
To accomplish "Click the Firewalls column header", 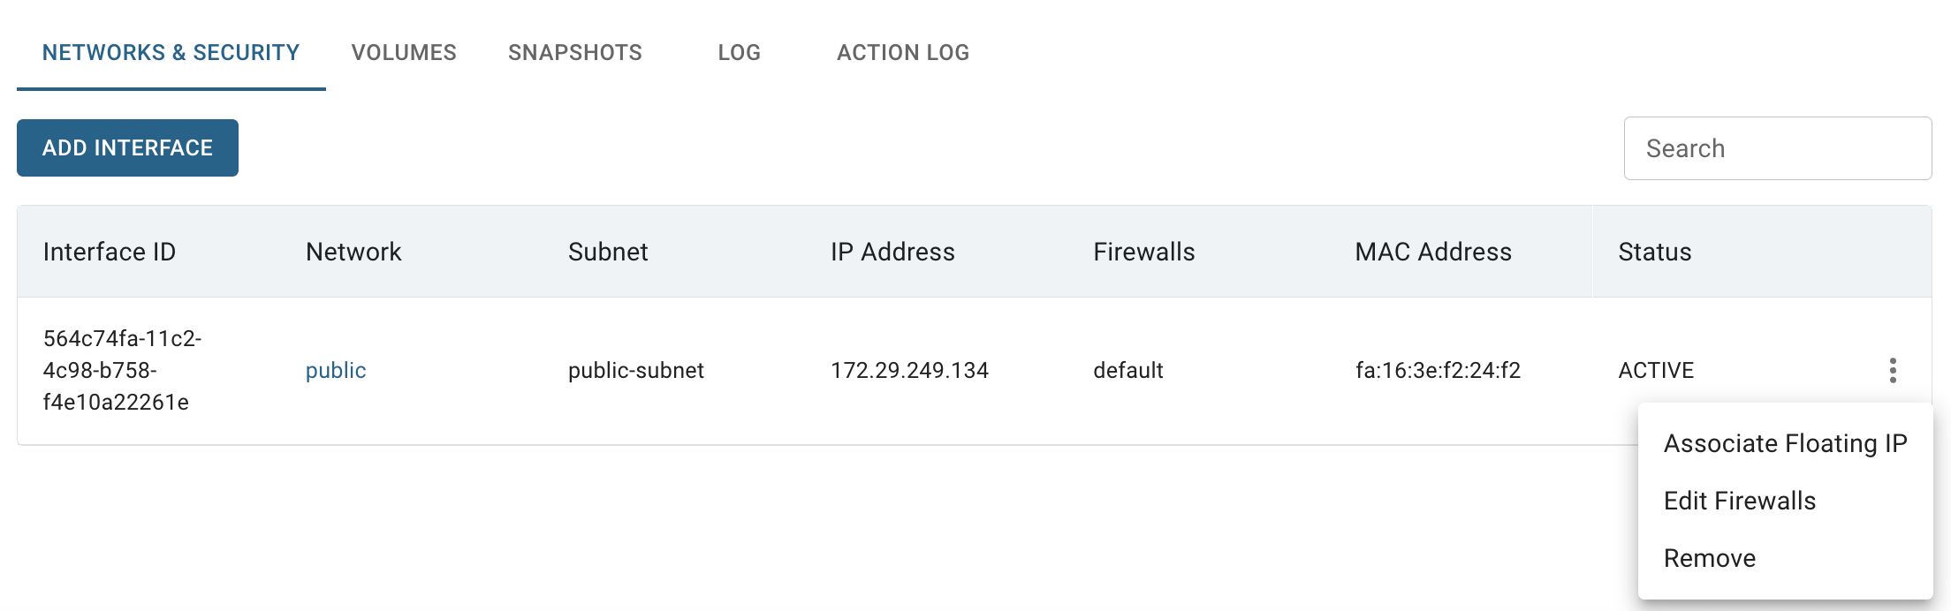I will pos(1144,252).
